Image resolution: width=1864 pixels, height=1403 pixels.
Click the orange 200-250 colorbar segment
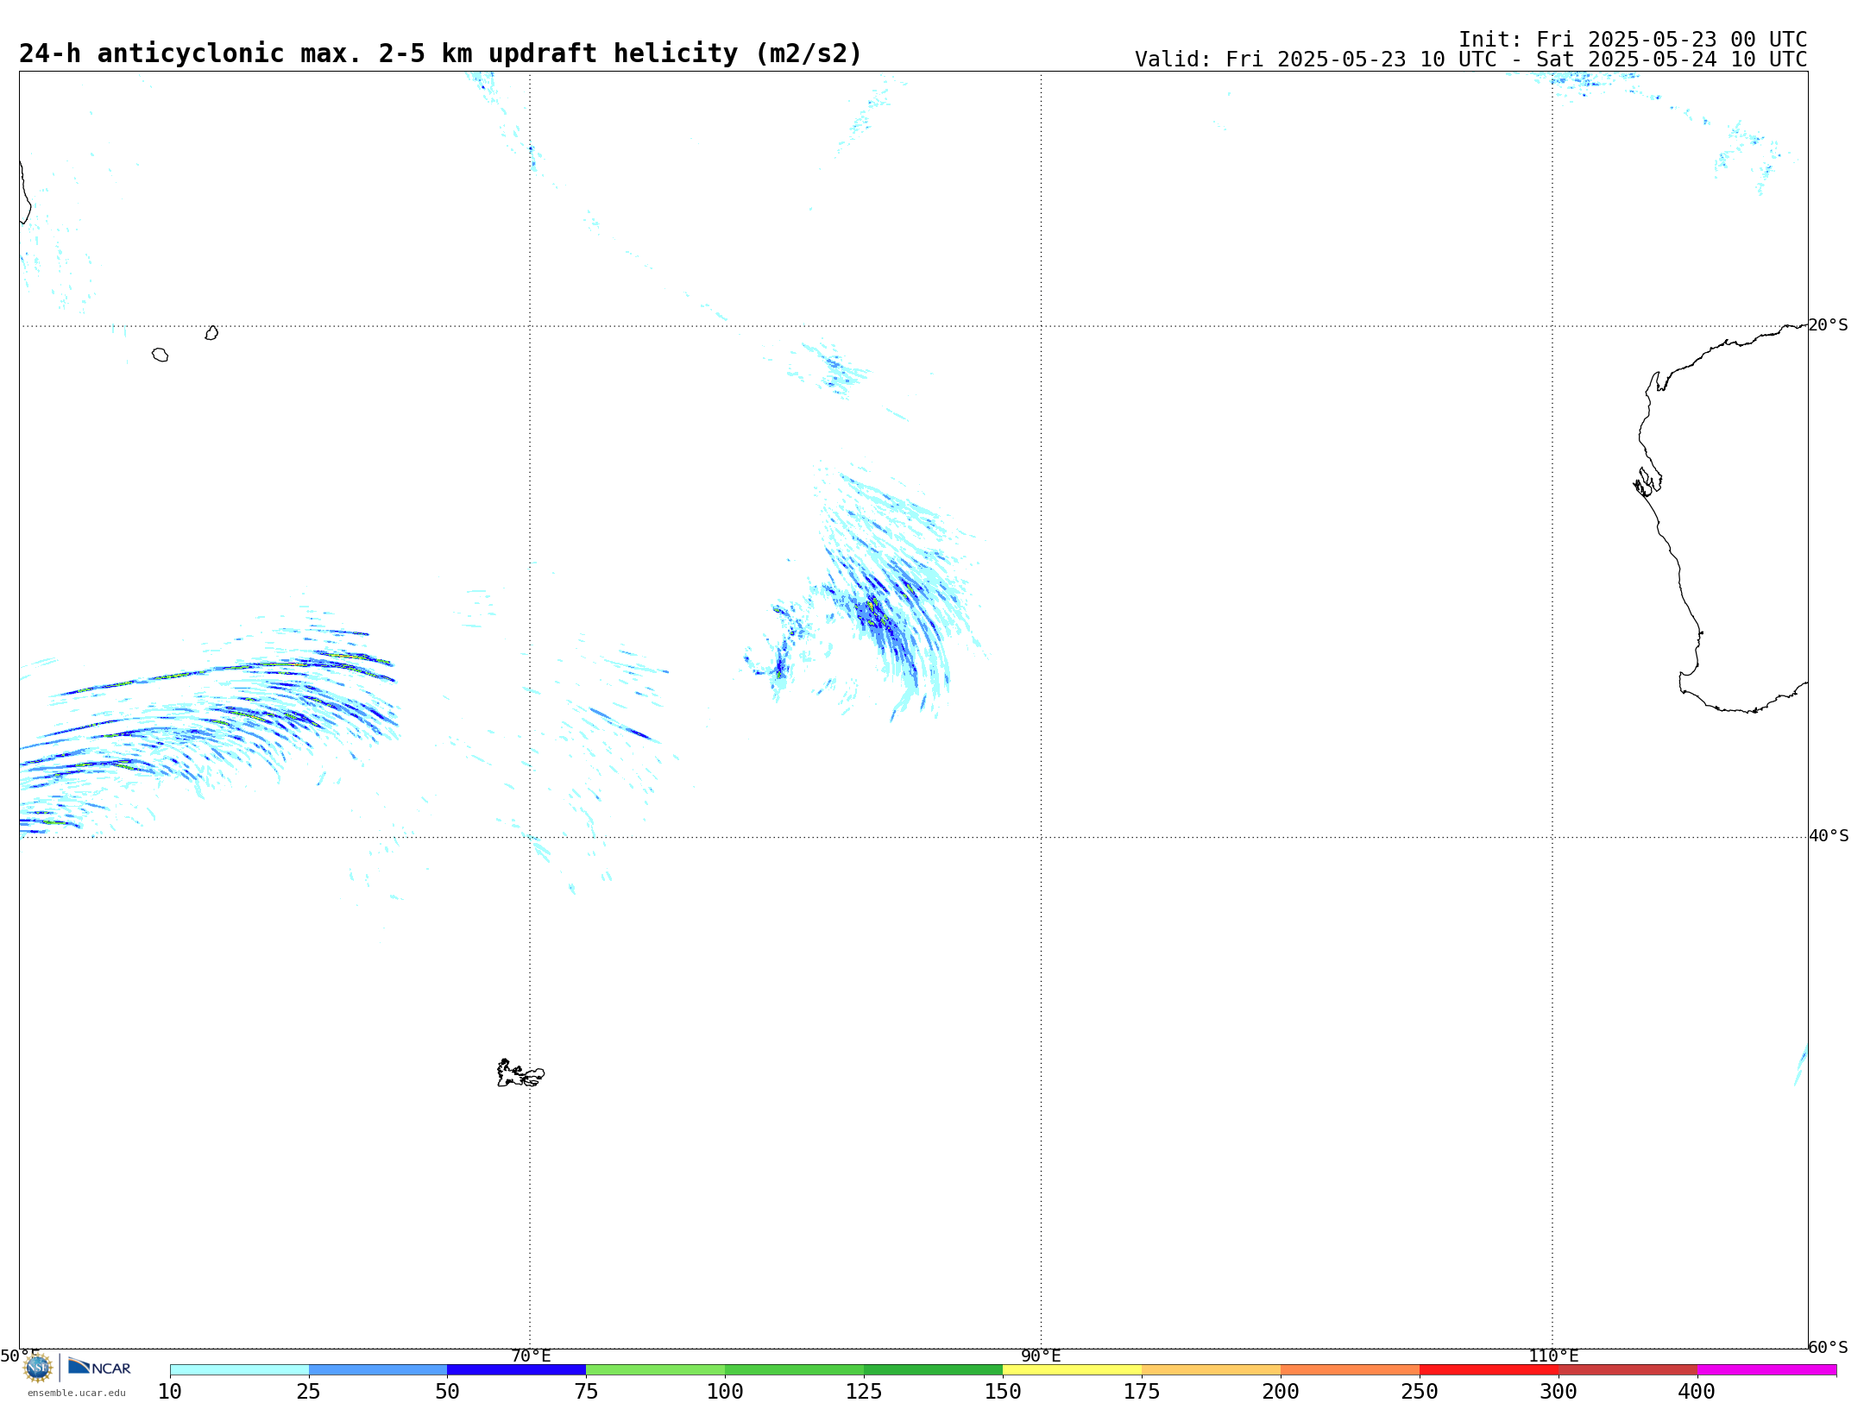point(1351,1370)
